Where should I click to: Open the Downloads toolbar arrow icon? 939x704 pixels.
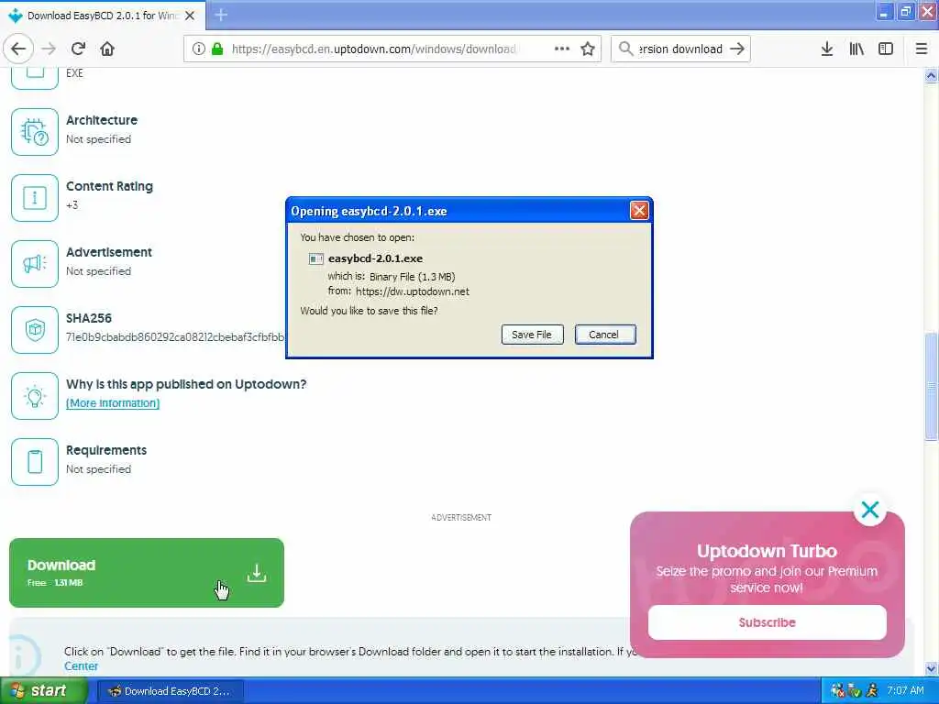tap(826, 49)
